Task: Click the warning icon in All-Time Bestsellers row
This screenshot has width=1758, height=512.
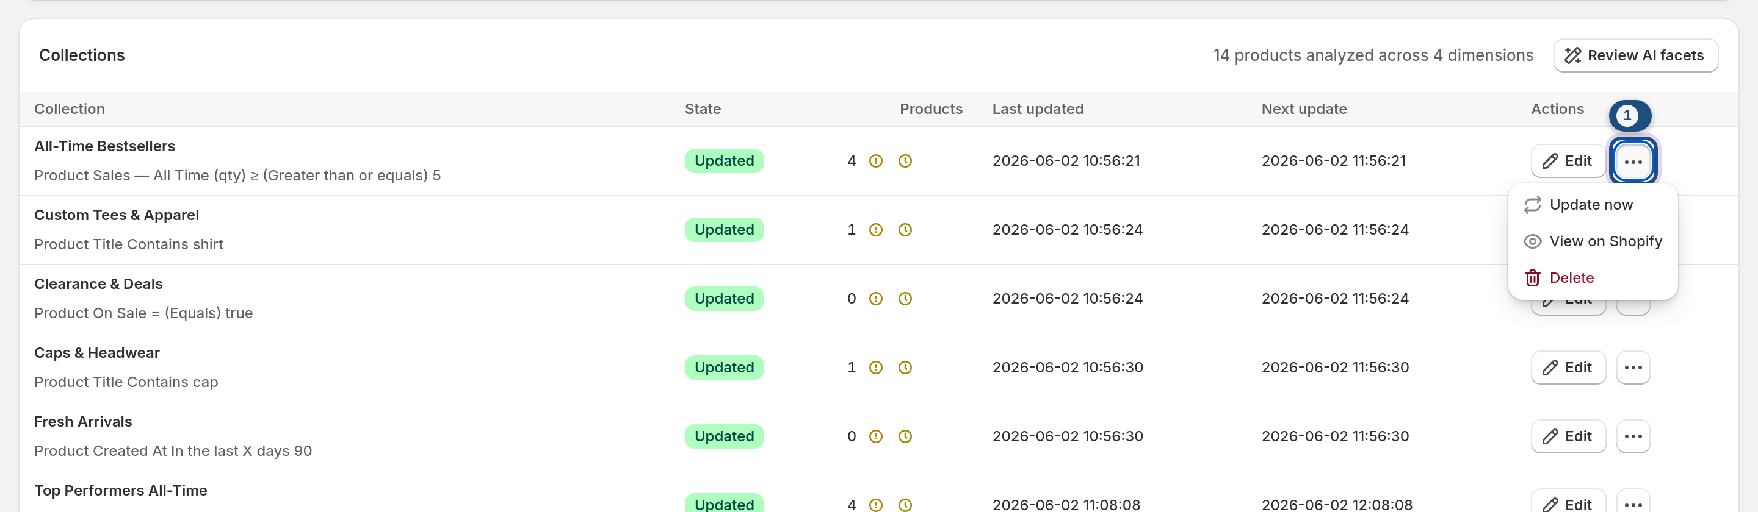Action: (875, 161)
